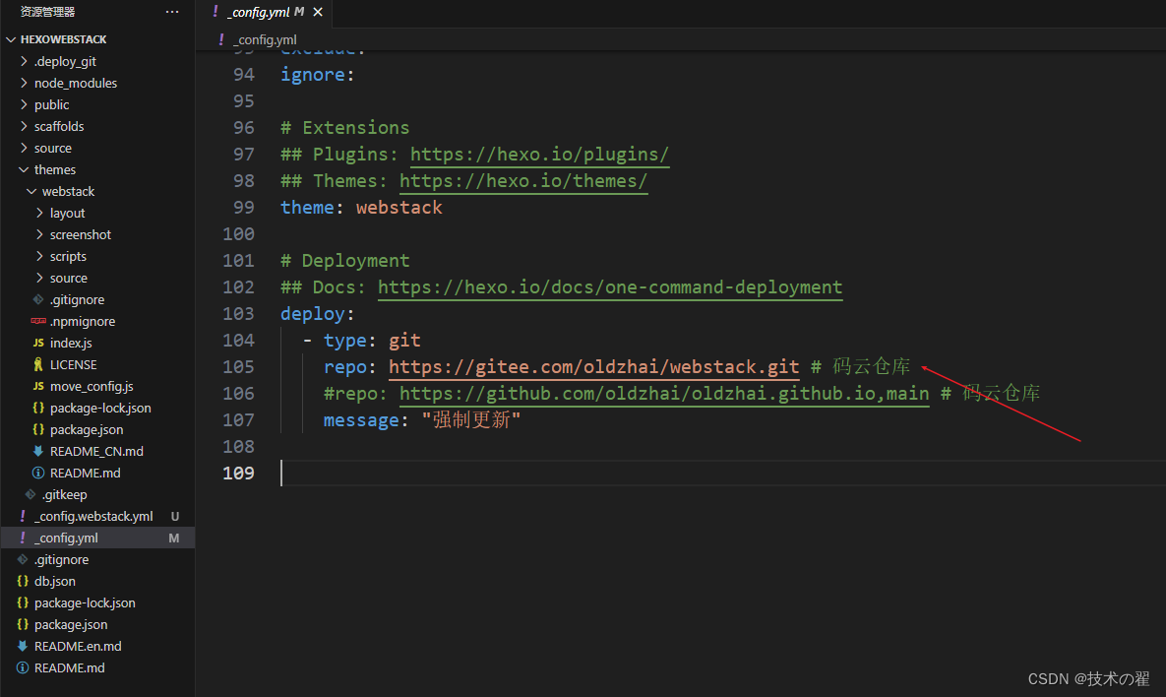Click the 'theme' key on line 99
Viewport: 1166px width, 697px height.
(307, 208)
